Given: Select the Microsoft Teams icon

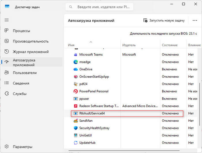Looking at the screenshot, I should pyautogui.click(x=76, y=55).
